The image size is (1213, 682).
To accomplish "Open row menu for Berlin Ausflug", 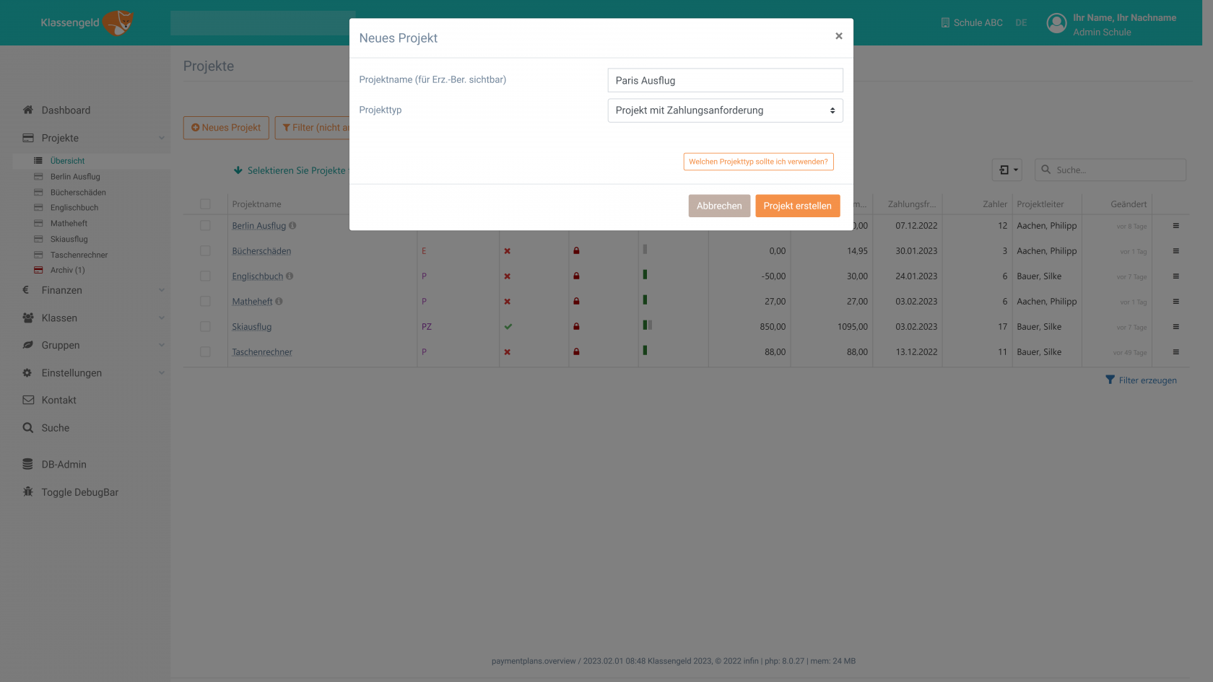I will coord(1175,226).
